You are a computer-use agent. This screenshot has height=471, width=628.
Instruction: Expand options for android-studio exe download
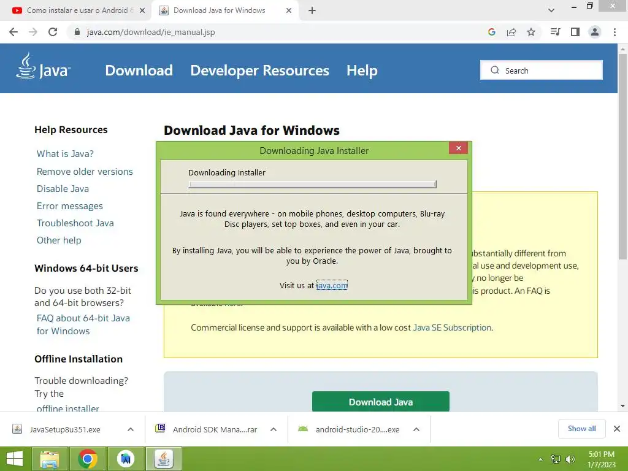416,429
